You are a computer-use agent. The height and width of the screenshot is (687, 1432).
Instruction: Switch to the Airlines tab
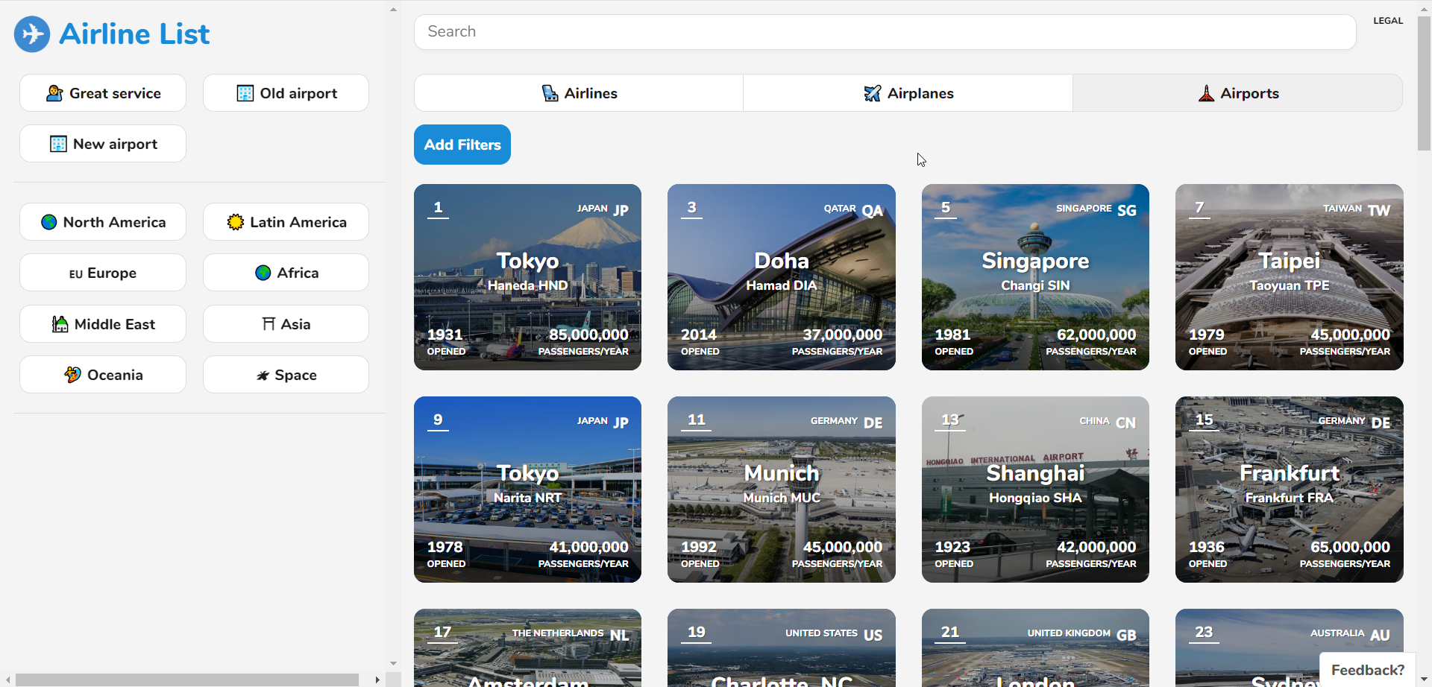pos(579,93)
